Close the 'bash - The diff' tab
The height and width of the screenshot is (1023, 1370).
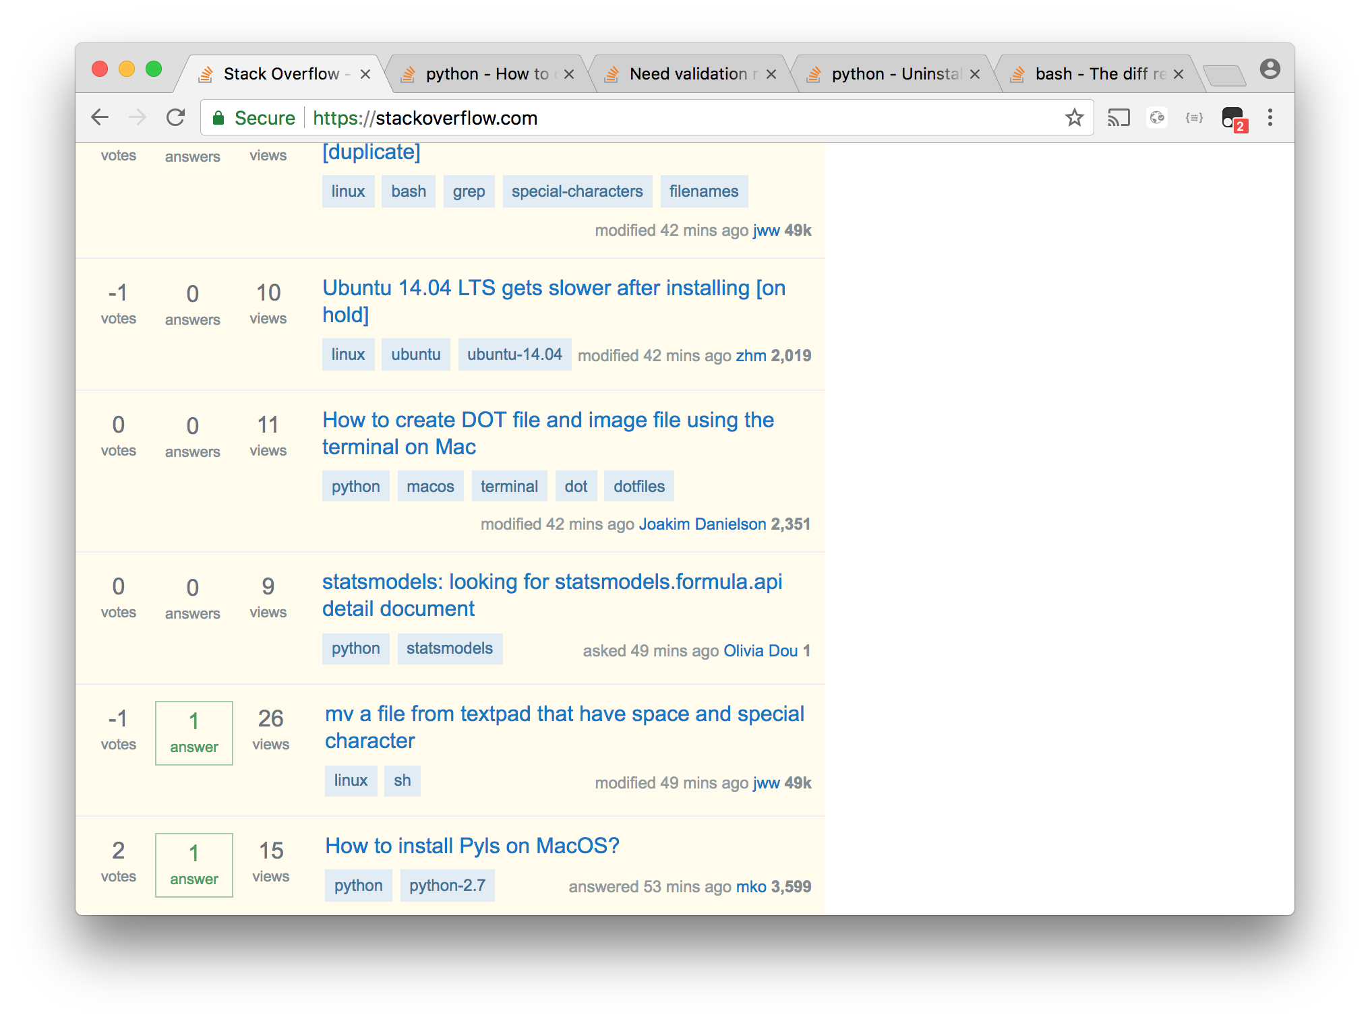tap(1179, 74)
